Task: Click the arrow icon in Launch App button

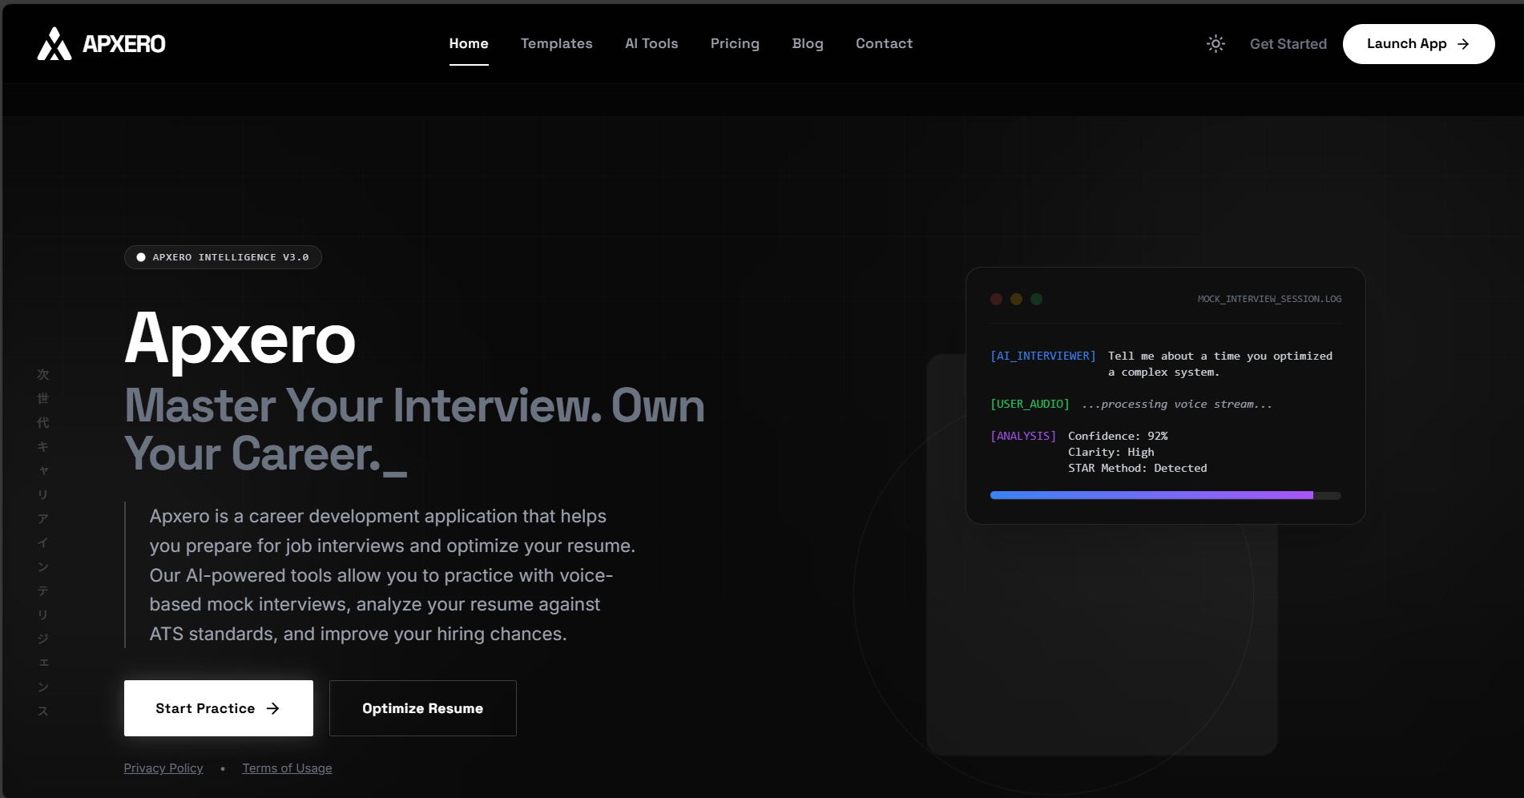Action: click(x=1463, y=44)
